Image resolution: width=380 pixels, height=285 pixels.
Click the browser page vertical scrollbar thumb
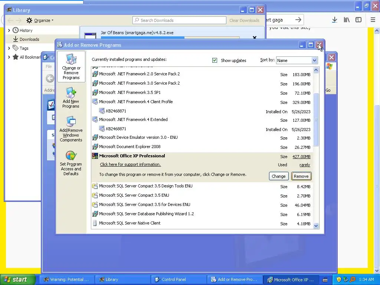click(x=377, y=187)
